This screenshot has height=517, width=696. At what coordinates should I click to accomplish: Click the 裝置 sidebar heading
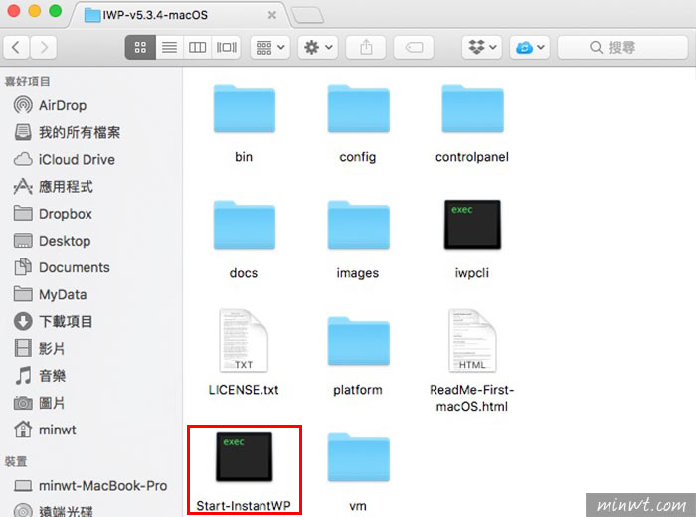click(16, 461)
